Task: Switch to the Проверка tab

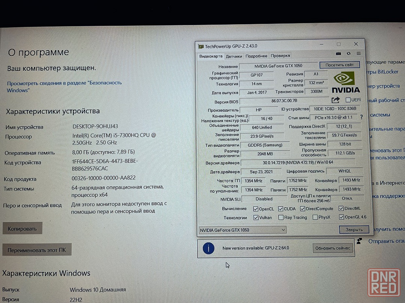Action: pos(280,56)
